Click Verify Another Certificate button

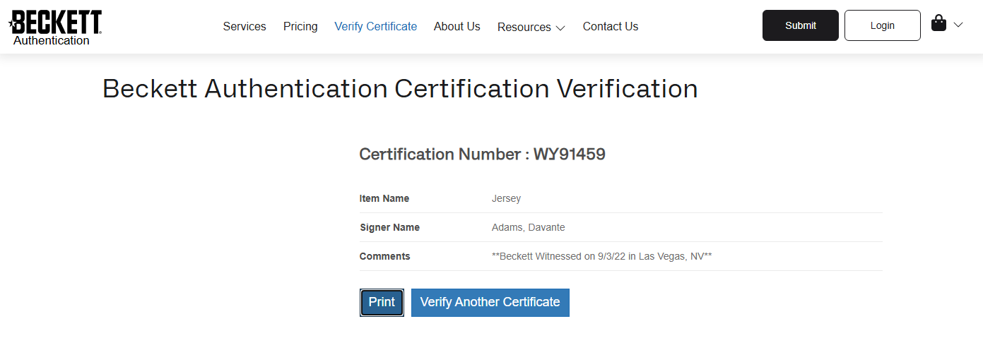click(490, 303)
